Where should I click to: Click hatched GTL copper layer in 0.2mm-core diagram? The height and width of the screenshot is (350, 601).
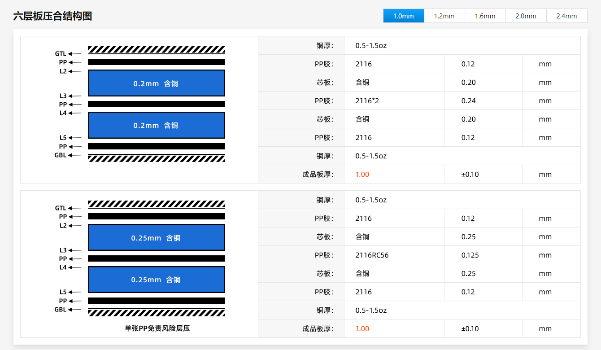156,50
